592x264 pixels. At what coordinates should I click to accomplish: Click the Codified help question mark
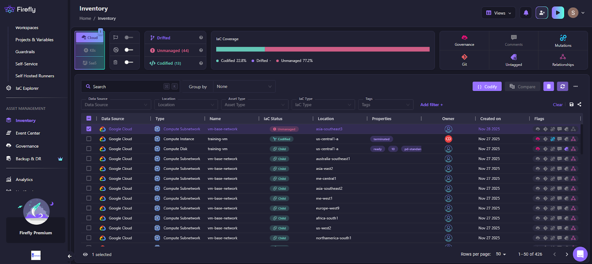[x=201, y=63]
